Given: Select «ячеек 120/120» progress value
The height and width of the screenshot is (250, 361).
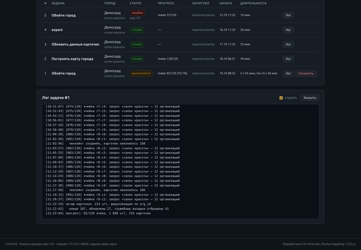Looking at the screenshot, I should [x=168, y=59].
